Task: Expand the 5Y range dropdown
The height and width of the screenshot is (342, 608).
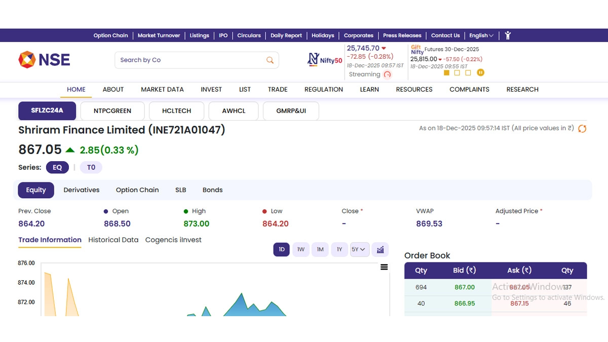Action: [359, 249]
